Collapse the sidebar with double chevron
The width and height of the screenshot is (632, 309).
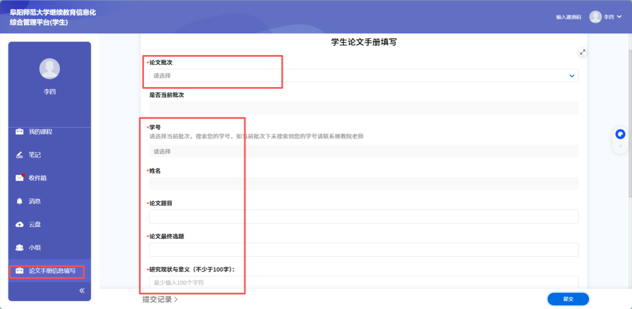click(x=82, y=290)
